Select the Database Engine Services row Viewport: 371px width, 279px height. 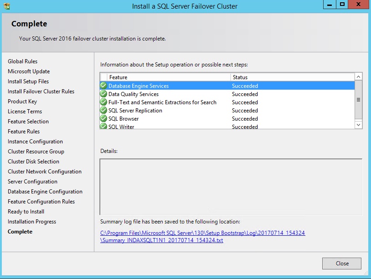pos(182,86)
